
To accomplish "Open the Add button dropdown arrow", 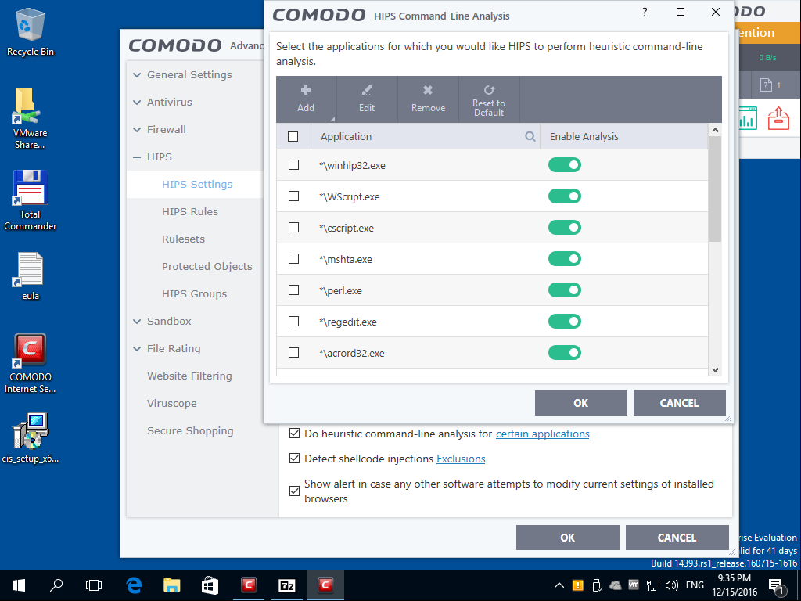I will pos(332,119).
